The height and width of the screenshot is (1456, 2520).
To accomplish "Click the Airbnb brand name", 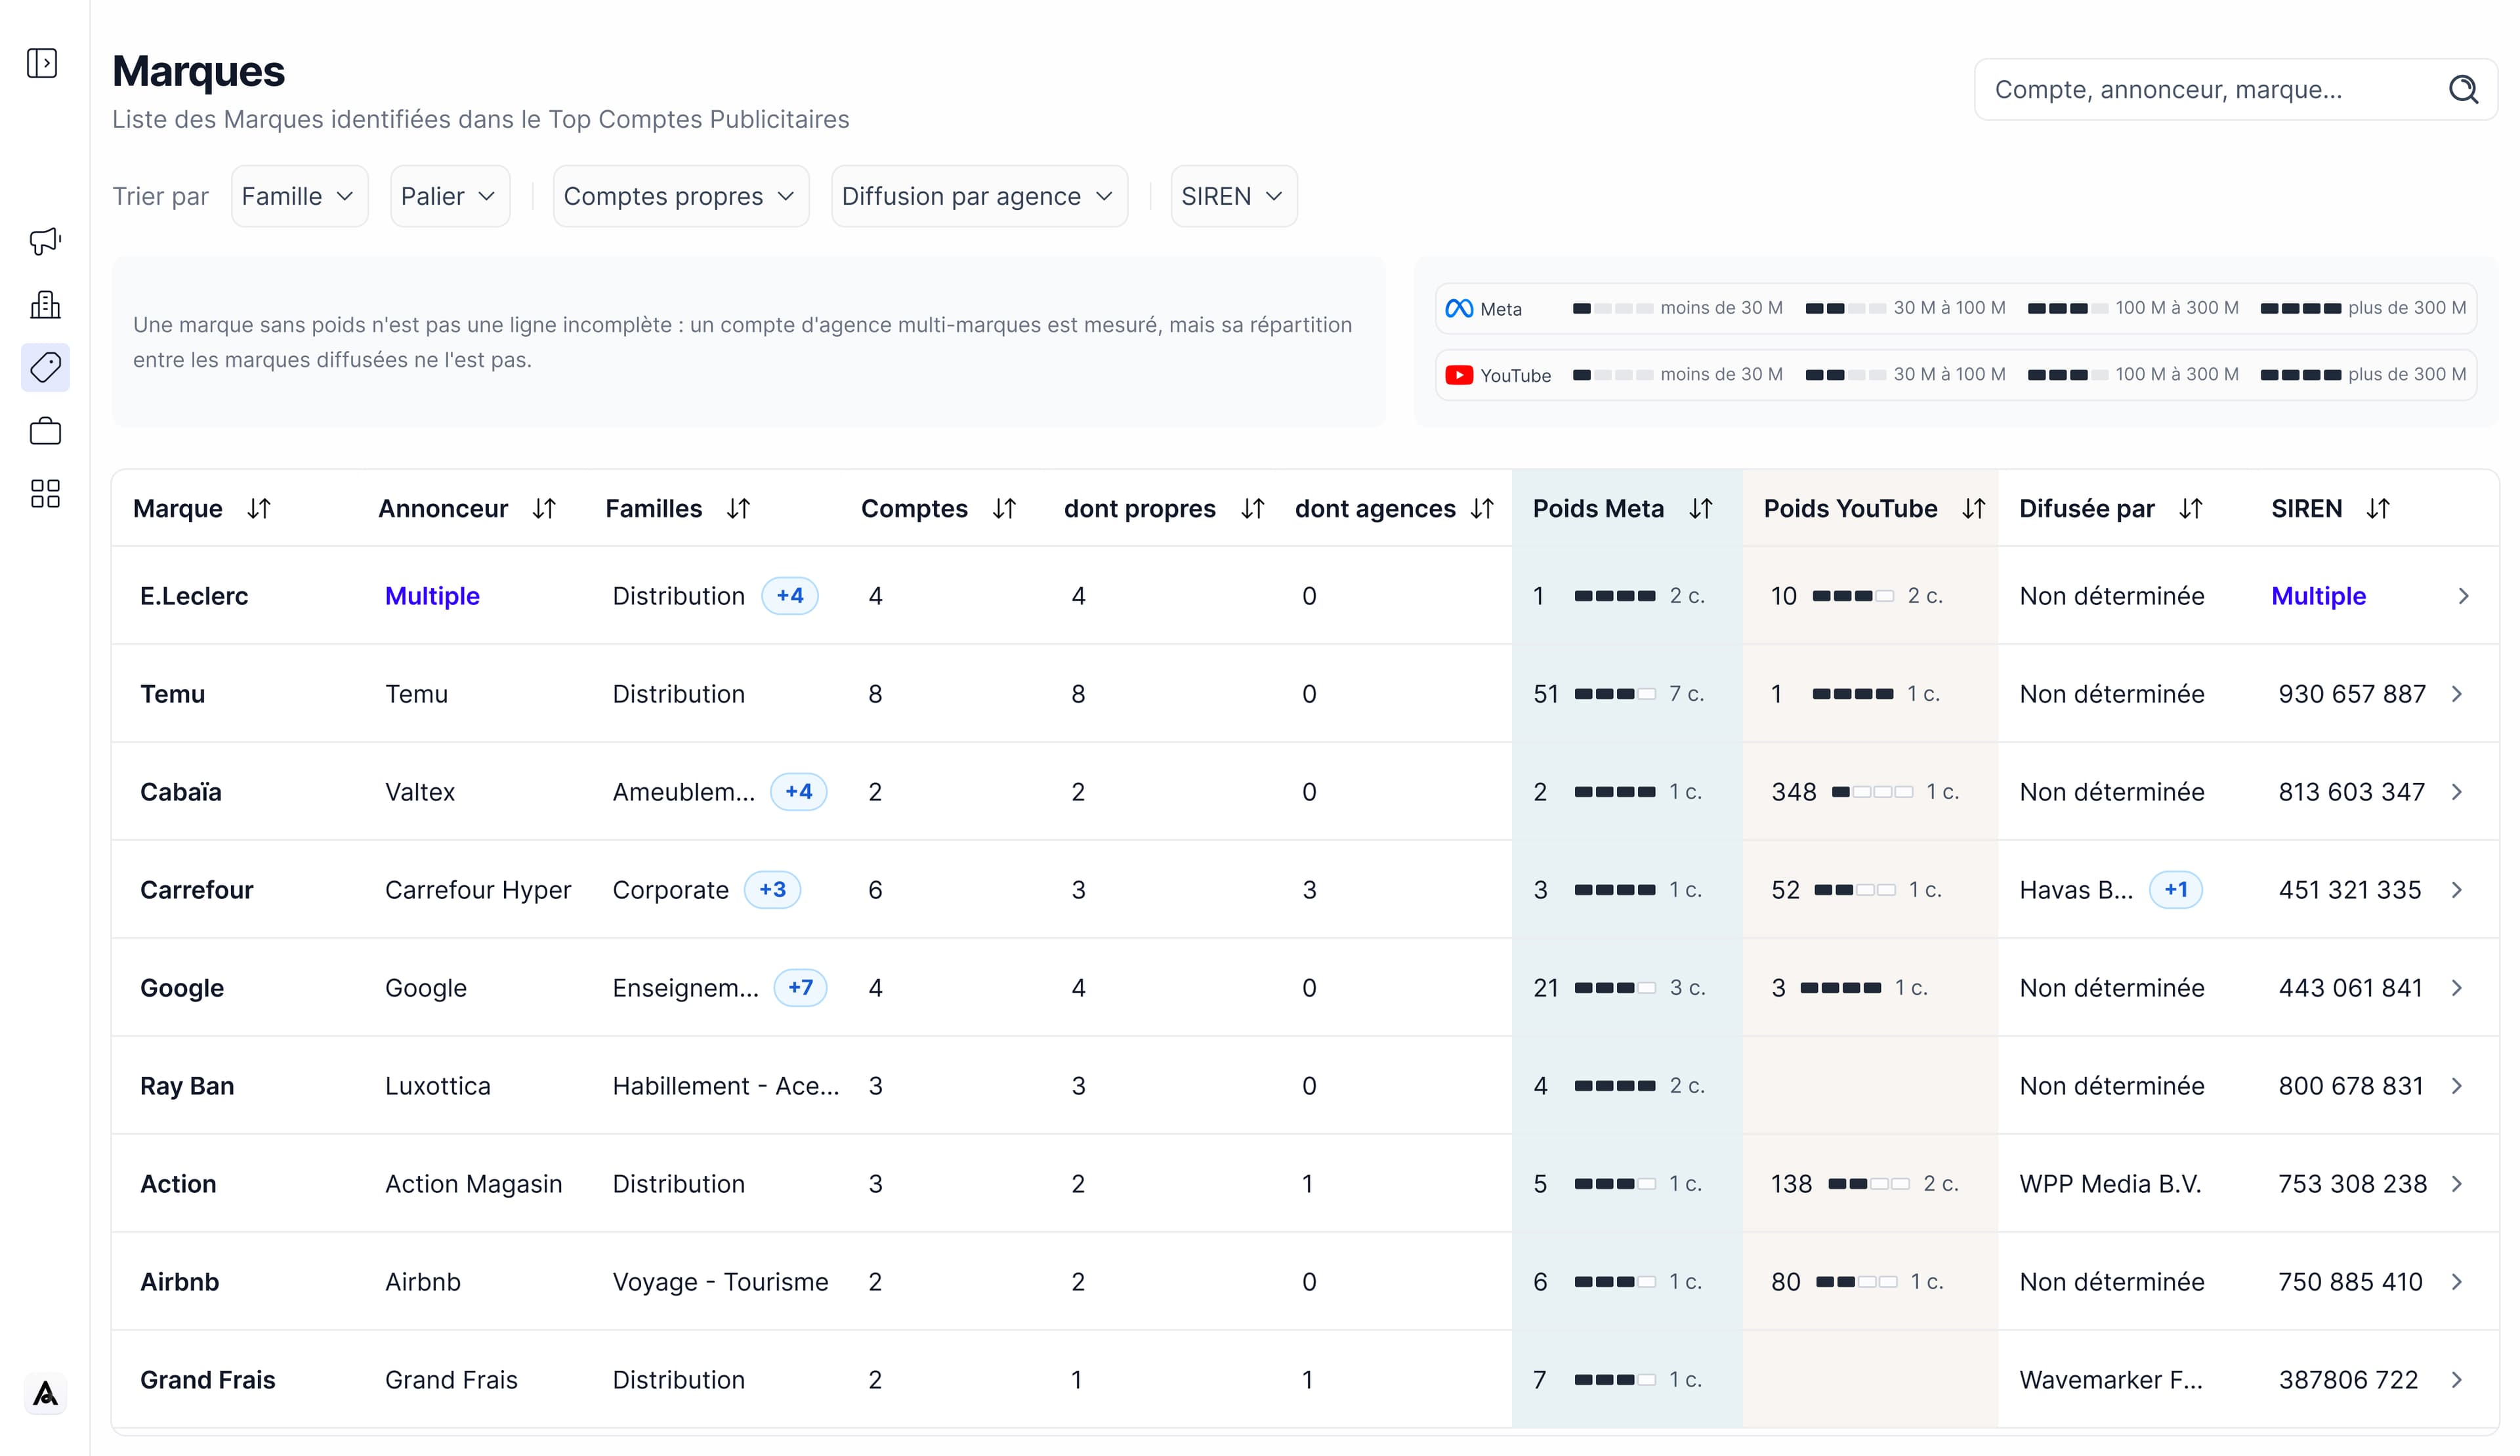I will pos(179,1282).
